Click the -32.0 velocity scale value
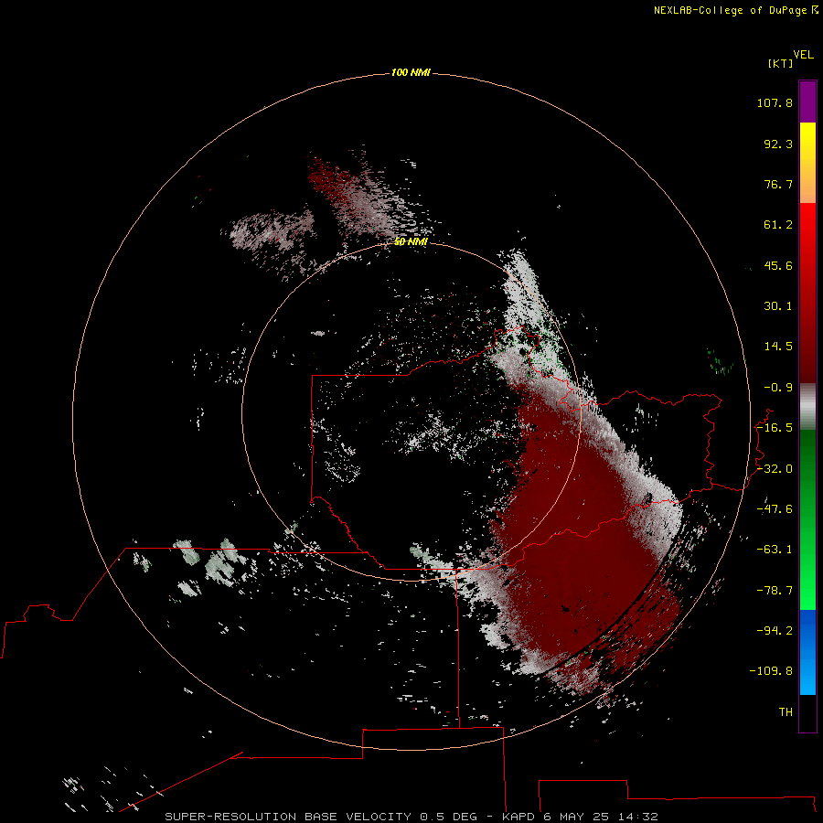The width and height of the screenshot is (823, 823). click(775, 469)
